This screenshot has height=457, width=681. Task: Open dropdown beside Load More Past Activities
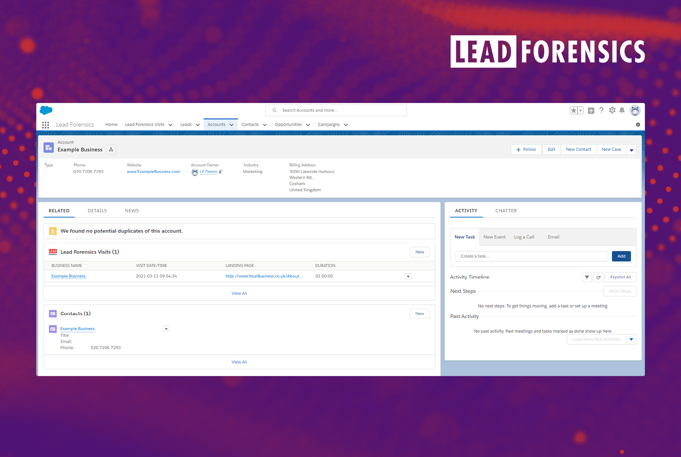point(632,339)
